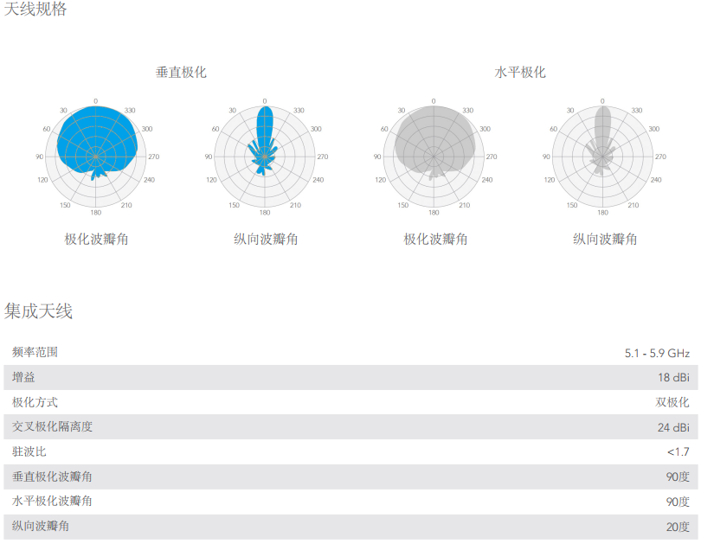Click the 水平极化波瓣角 table row
701x544 pixels.
pos(350,502)
